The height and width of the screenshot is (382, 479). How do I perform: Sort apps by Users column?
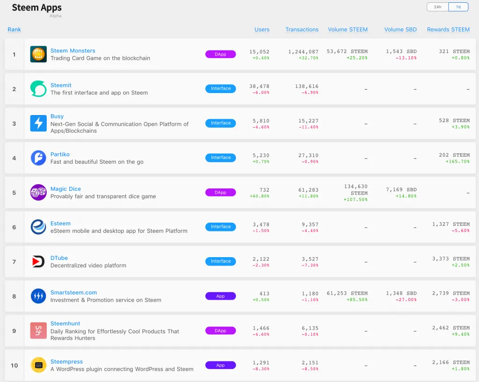pyautogui.click(x=261, y=29)
